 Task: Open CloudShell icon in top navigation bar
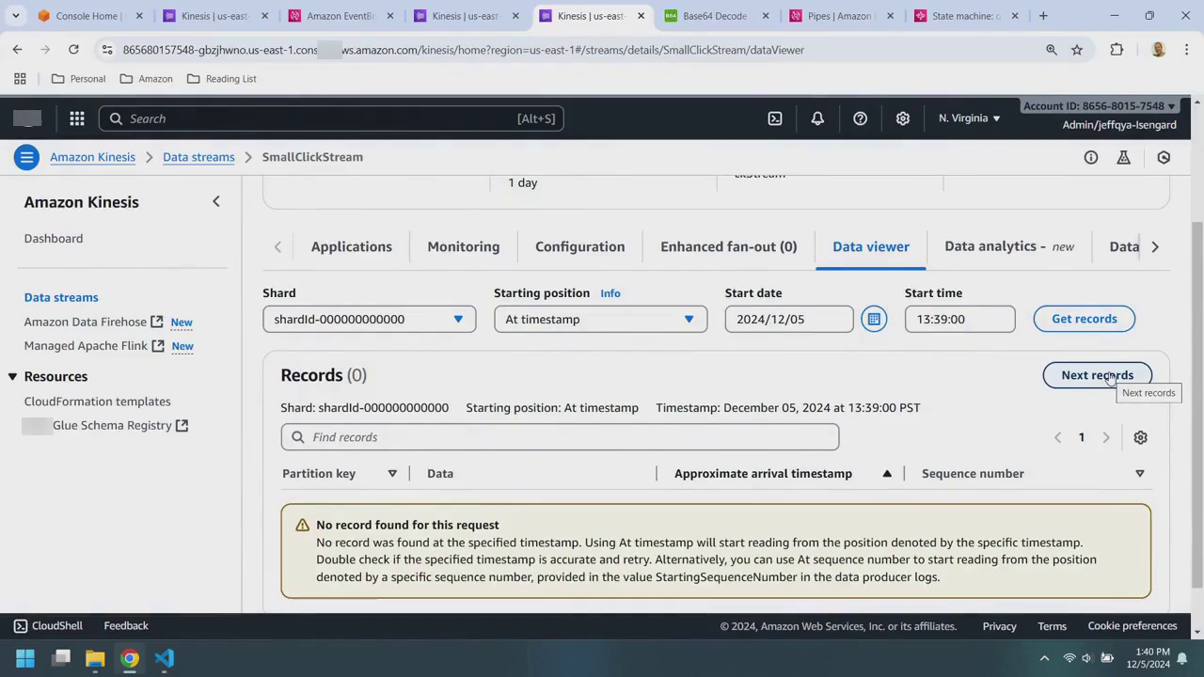775,118
